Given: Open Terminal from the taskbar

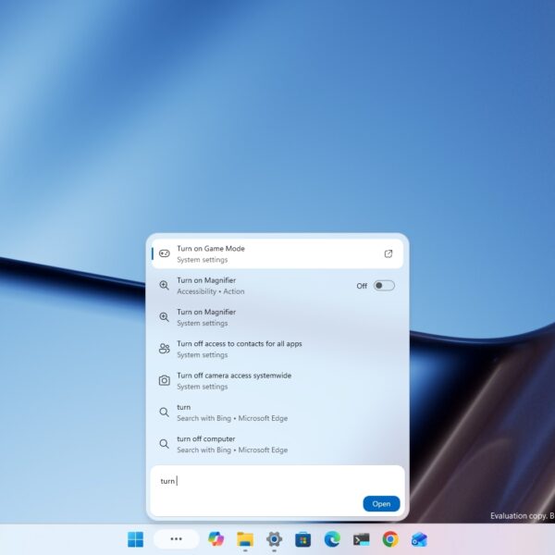Looking at the screenshot, I should point(361,540).
